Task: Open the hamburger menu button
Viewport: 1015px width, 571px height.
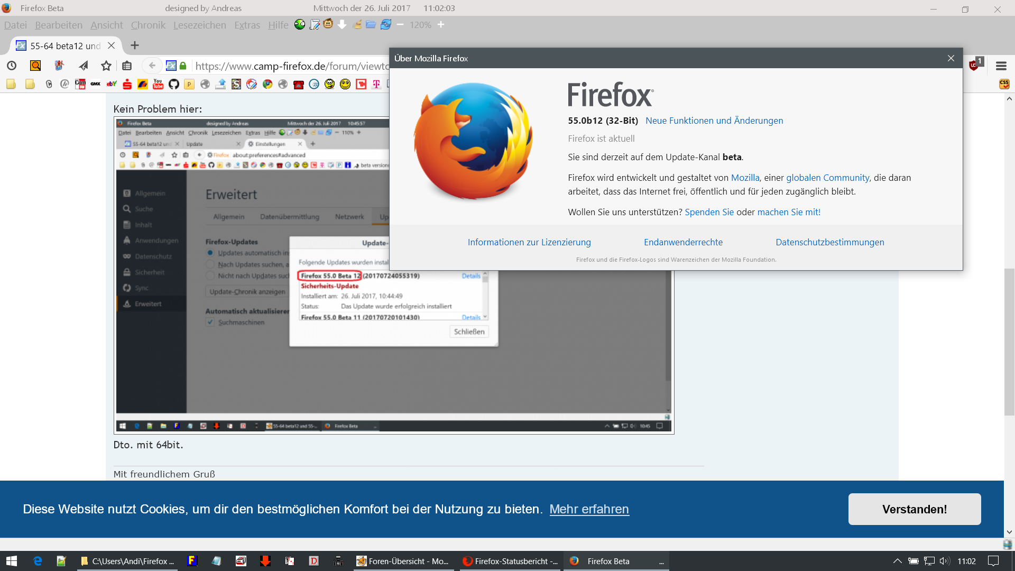Action: coord(1001,66)
